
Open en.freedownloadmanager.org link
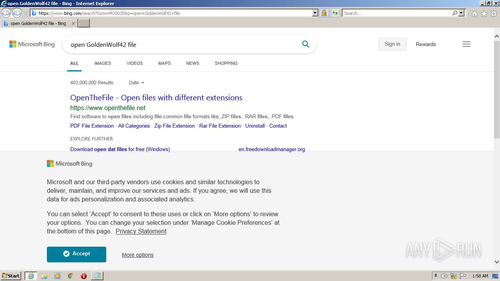(x=271, y=149)
